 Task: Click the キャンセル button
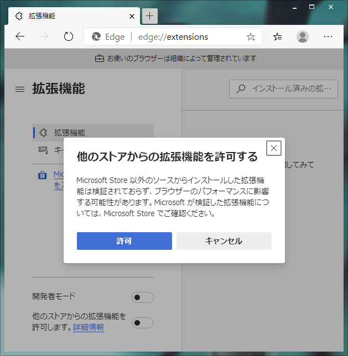[x=224, y=241]
